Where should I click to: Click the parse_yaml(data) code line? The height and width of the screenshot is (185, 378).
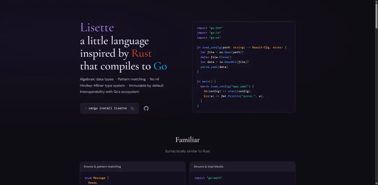point(214,67)
